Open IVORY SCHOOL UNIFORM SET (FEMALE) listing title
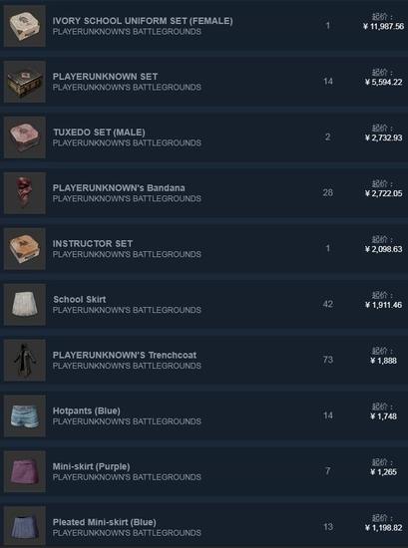The height and width of the screenshot is (548, 408). coord(143,21)
